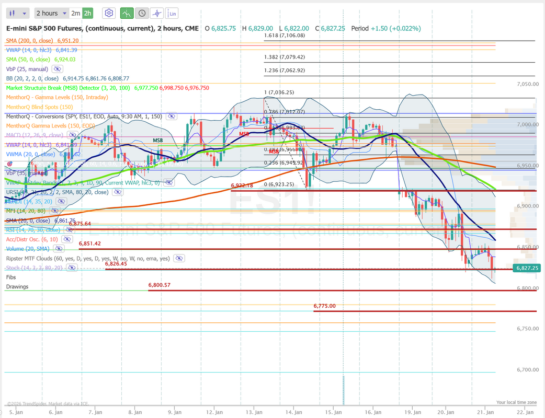The image size is (545, 418).
Task: Toggle the green price line chart icon
Action: tap(126, 13)
